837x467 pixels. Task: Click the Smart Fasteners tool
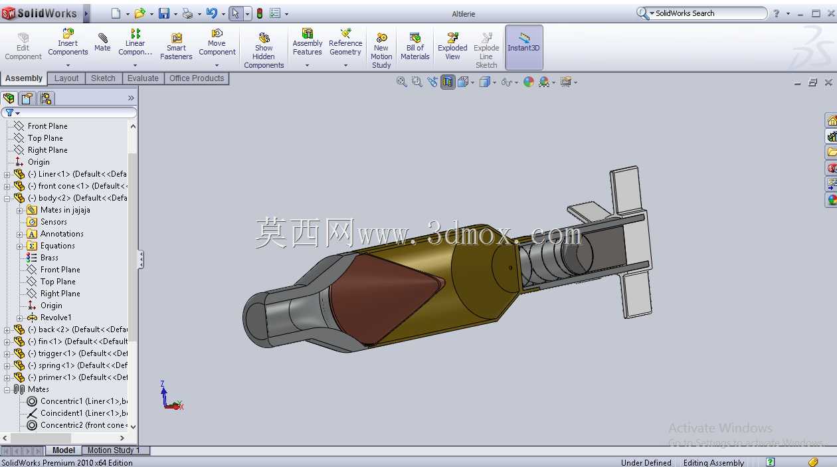(176, 47)
